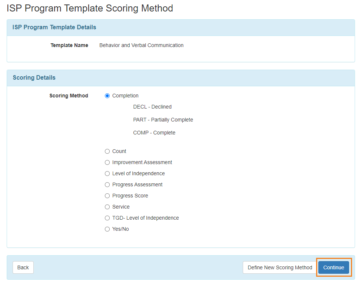This screenshot has width=358, height=283.
Task: Click the 'Scoring Details' panel heading
Action: 34,77
